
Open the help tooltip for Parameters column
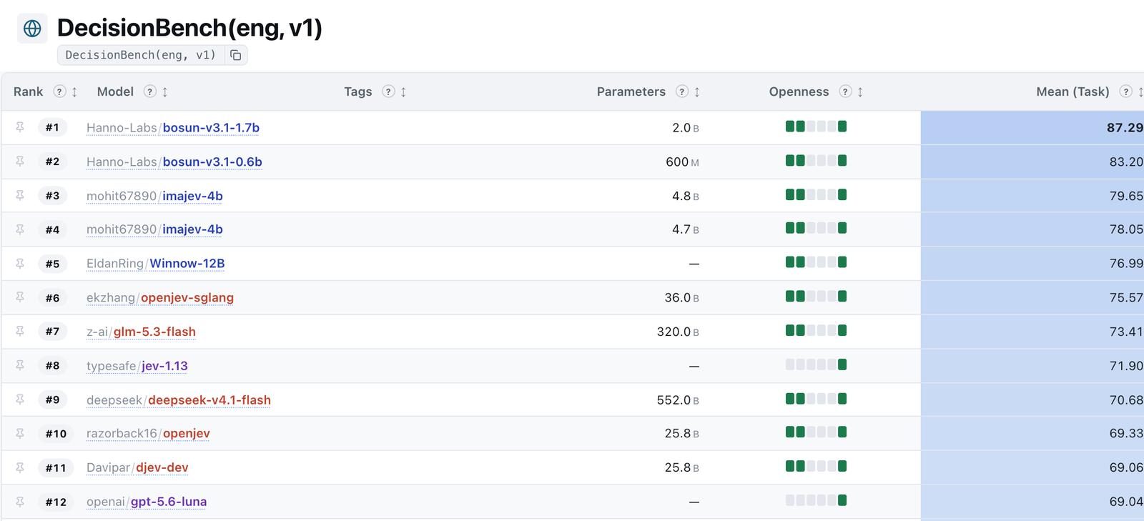point(682,91)
